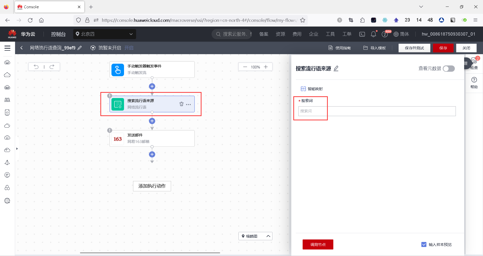Open more options on 搜索流行语来源 node
This screenshot has height=256, width=483.
(188, 104)
